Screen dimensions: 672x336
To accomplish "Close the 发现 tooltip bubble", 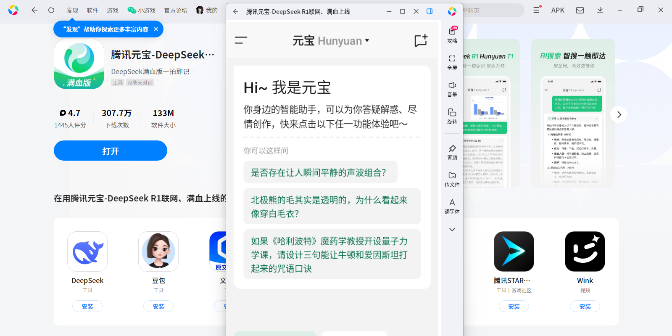I will pyautogui.click(x=156, y=29).
